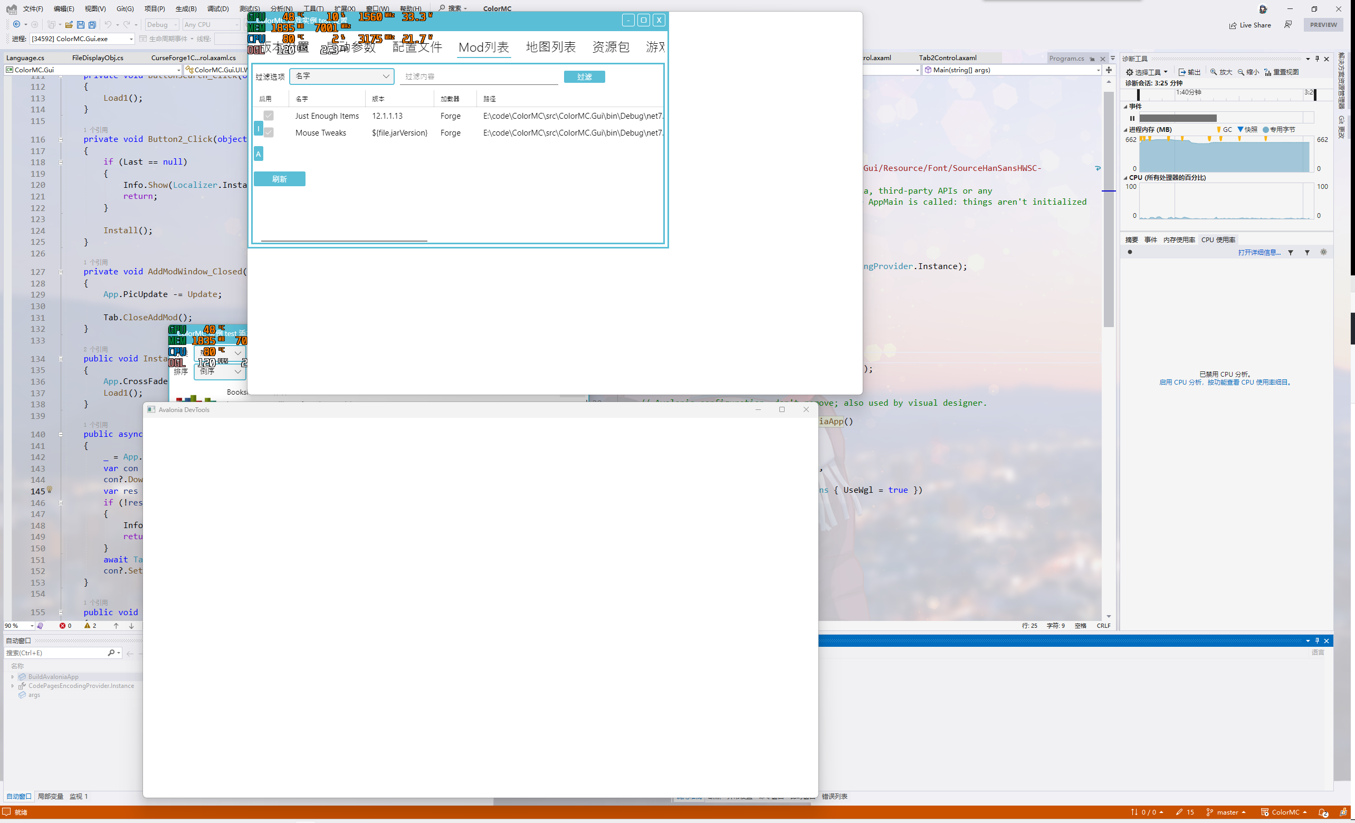This screenshot has width=1355, height=823.
Task: Pause event collection in the 事件 section
Action: tap(1132, 118)
